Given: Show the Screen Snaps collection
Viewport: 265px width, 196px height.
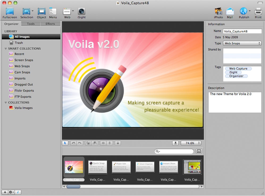Looking at the screenshot, I should click(31, 60).
